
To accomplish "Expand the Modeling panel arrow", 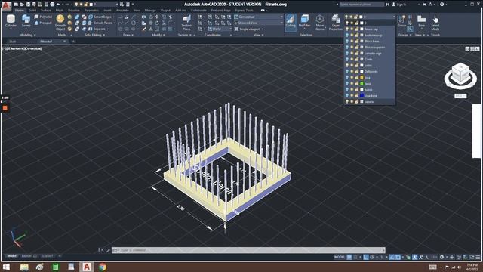I will (x=35, y=36).
